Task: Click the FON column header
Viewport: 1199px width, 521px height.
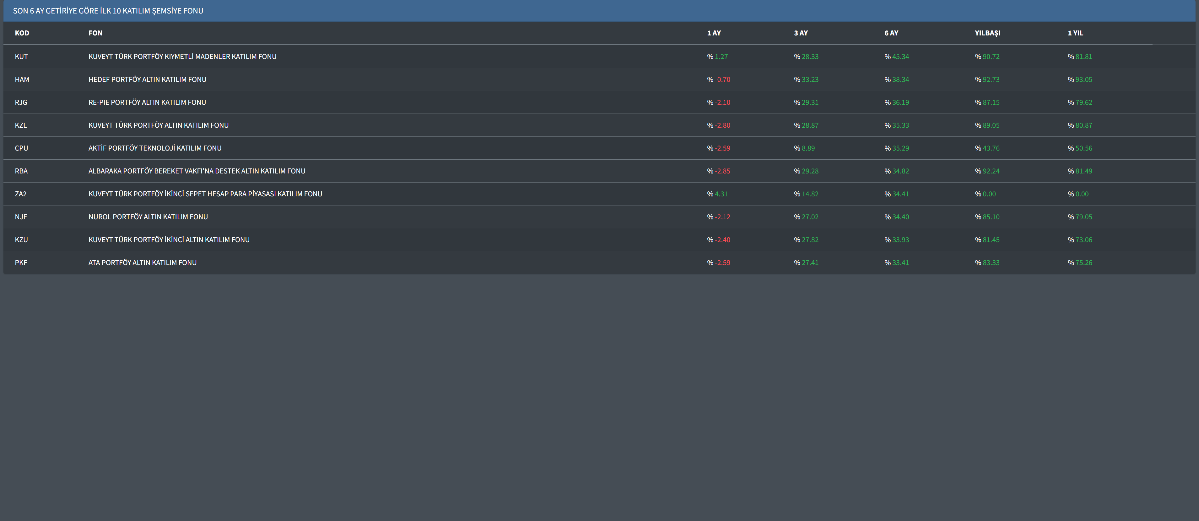Action: [x=95, y=33]
